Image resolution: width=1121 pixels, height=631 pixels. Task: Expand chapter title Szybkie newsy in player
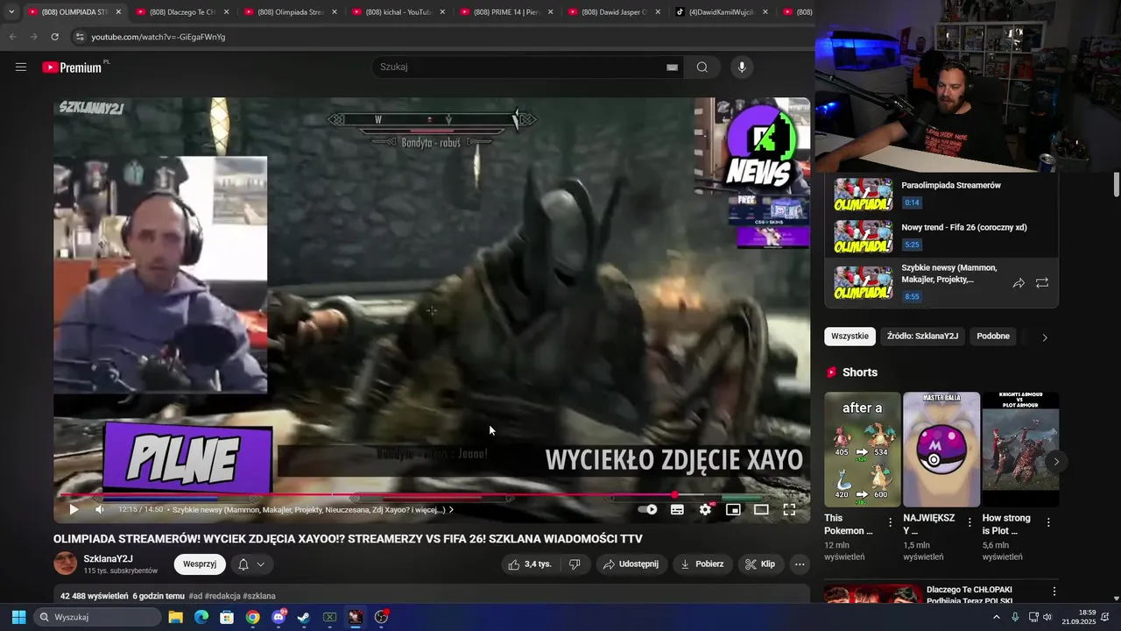point(313,509)
